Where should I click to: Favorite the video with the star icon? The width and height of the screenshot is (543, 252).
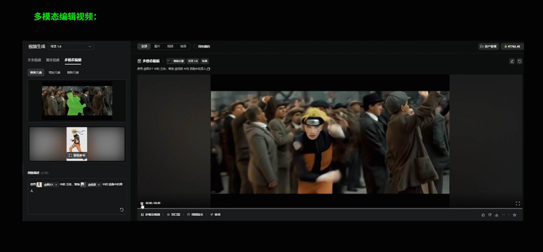tap(514, 215)
